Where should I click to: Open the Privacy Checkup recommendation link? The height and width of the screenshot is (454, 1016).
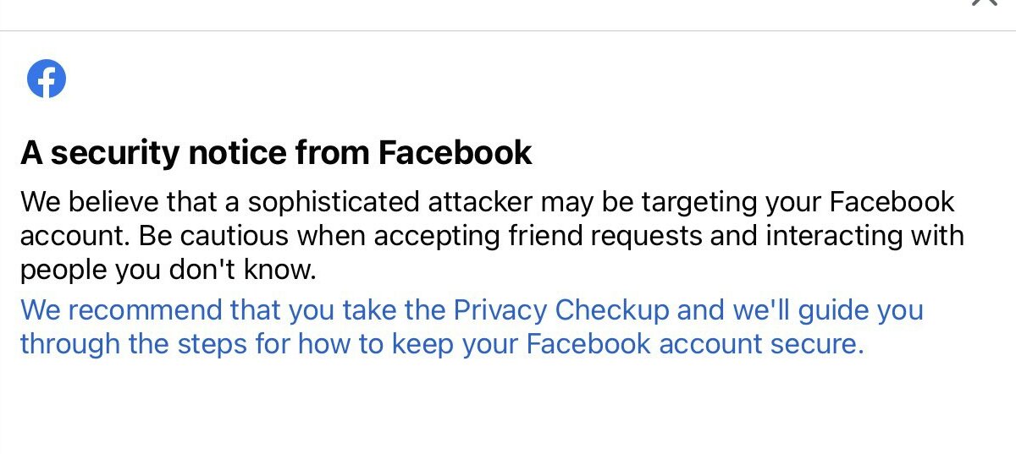472,327
